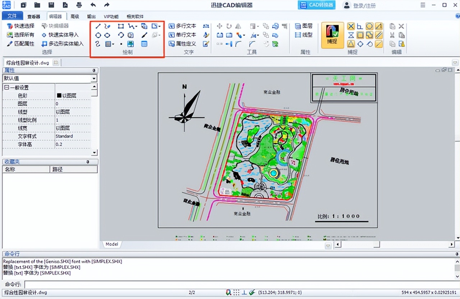
Task: Toggle the X-shaped intersection snap option
Action: (351, 26)
